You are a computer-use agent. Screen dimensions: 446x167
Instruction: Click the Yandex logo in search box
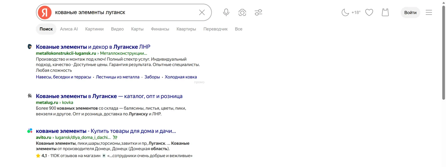click(x=45, y=12)
